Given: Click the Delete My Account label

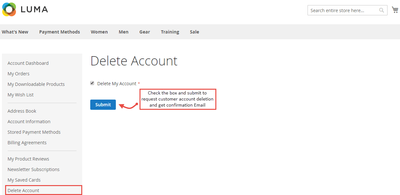Looking at the screenshot, I should pos(117,84).
